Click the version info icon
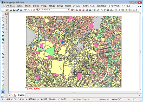This screenshot has width=143, height=102. tap(29, 10)
